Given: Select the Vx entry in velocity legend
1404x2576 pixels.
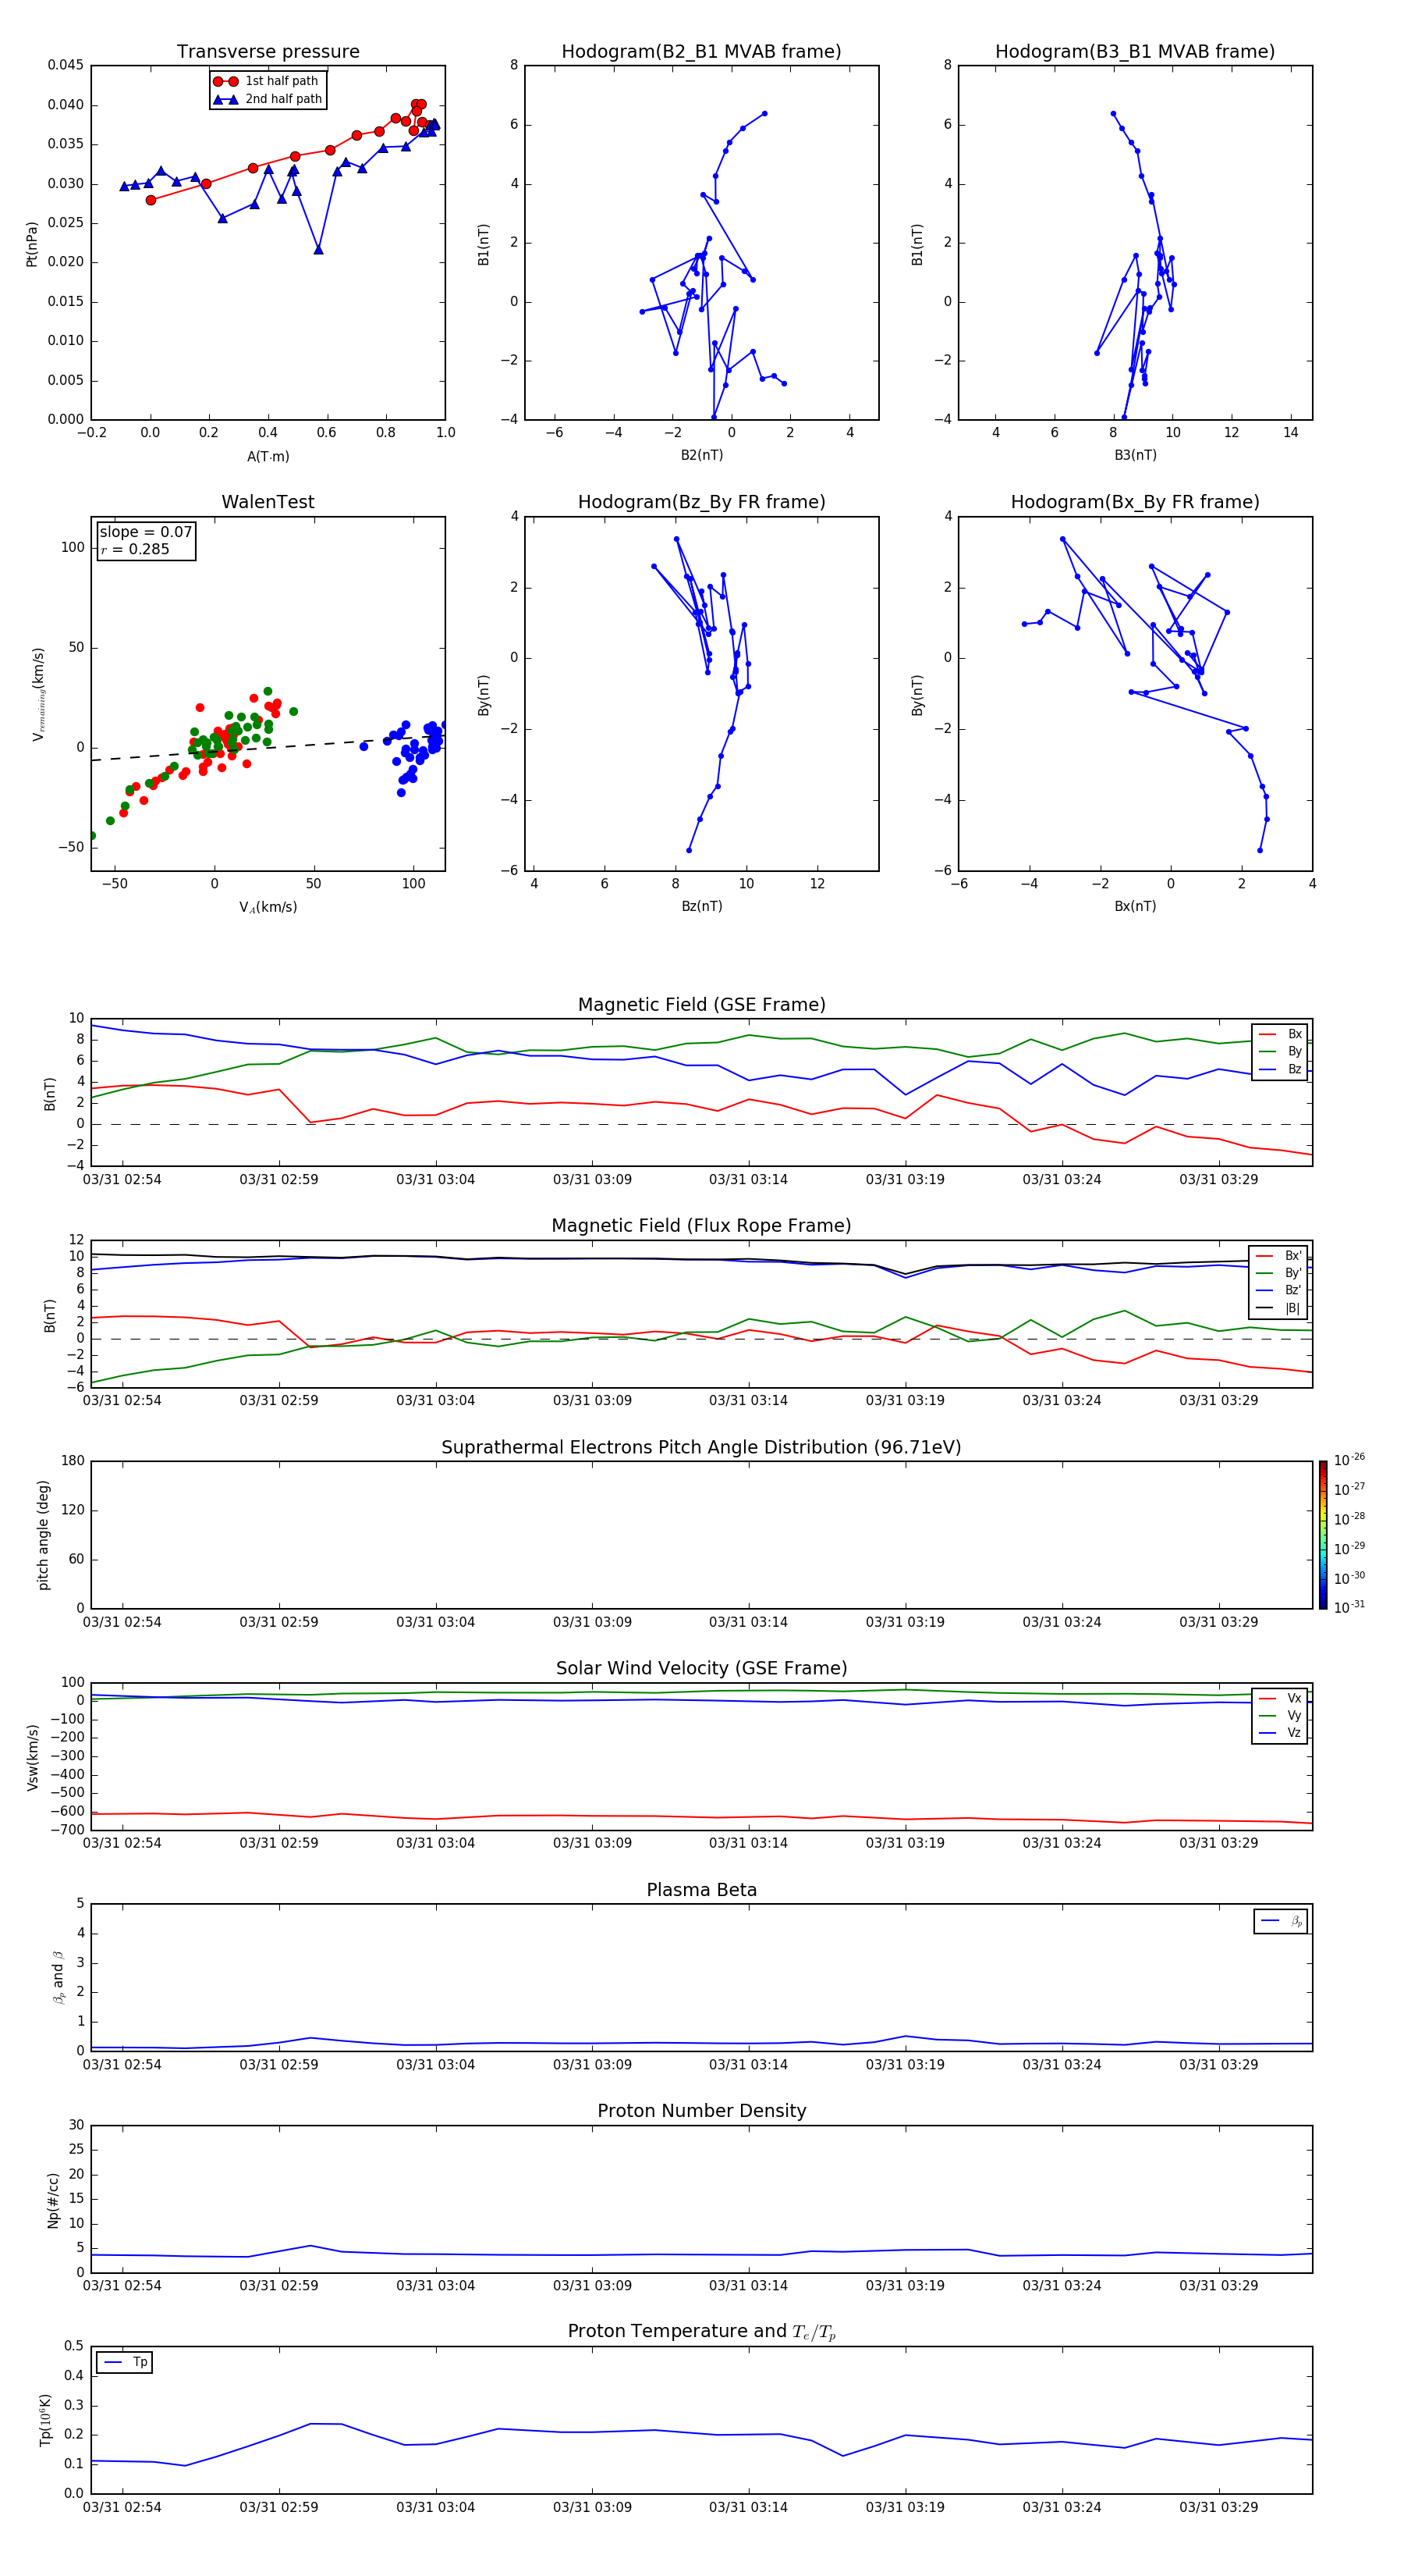Looking at the screenshot, I should (1280, 1698).
